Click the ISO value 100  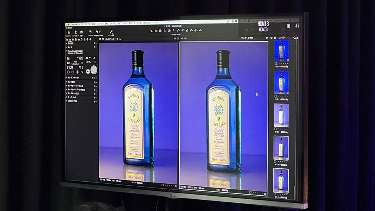(x=70, y=68)
